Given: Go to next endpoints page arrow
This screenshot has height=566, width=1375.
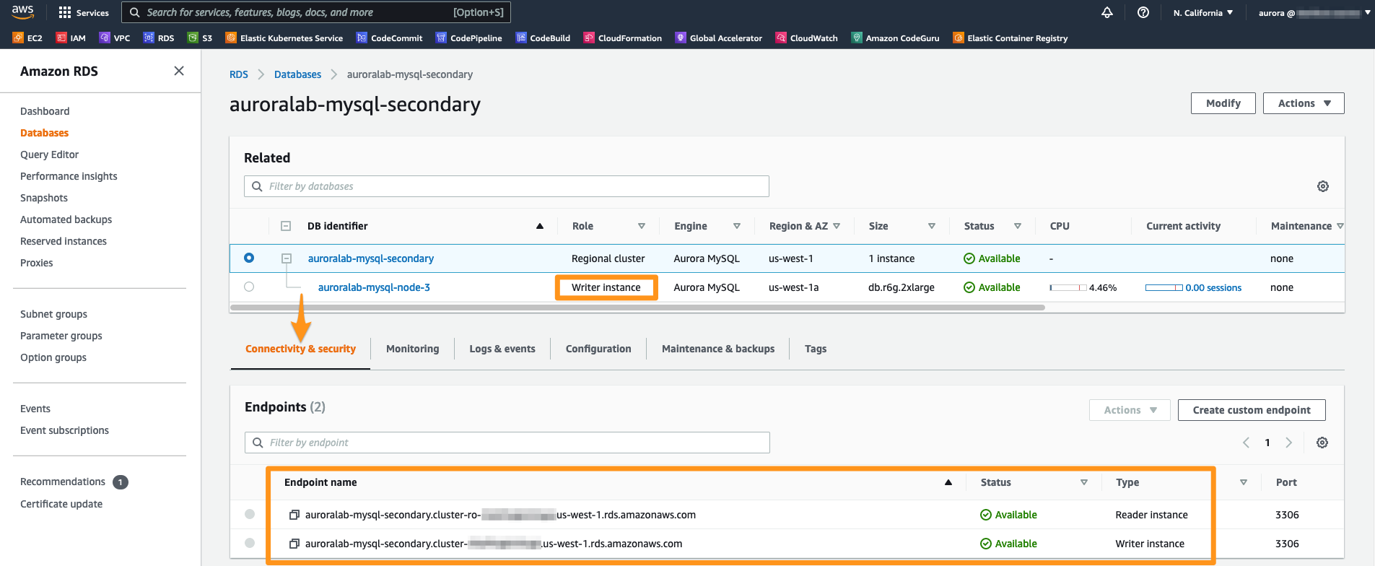Looking at the screenshot, I should pos(1289,443).
